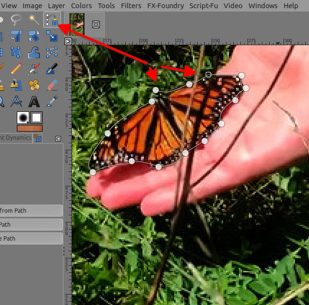Open the Colors menu

pyautogui.click(x=82, y=6)
